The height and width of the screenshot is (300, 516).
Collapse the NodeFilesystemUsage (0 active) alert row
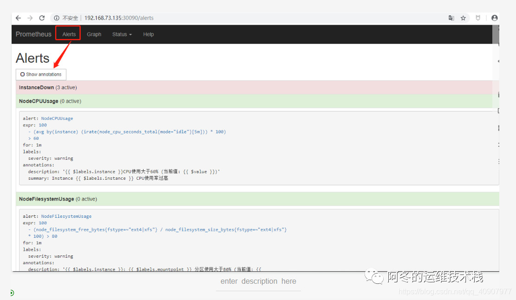[x=257, y=199]
